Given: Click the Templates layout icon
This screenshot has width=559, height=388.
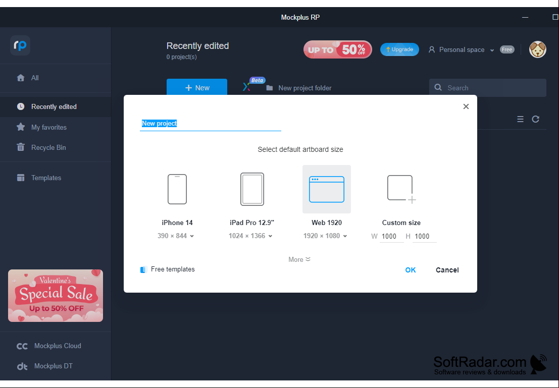Looking at the screenshot, I should point(21,178).
